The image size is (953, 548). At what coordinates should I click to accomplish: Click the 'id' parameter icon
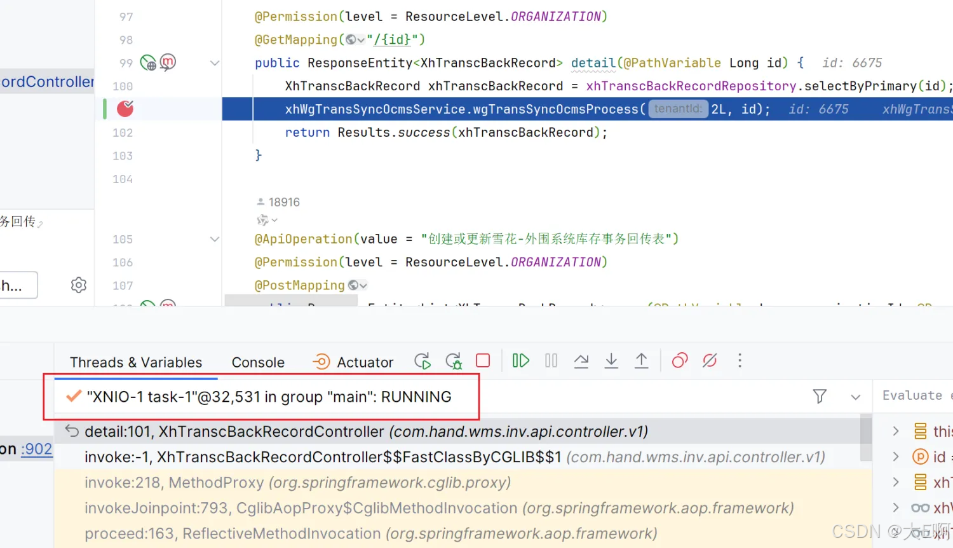[x=920, y=456]
